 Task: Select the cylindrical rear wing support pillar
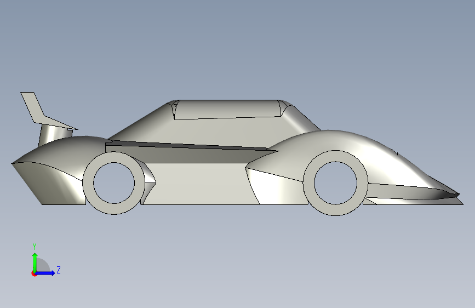[55, 134]
